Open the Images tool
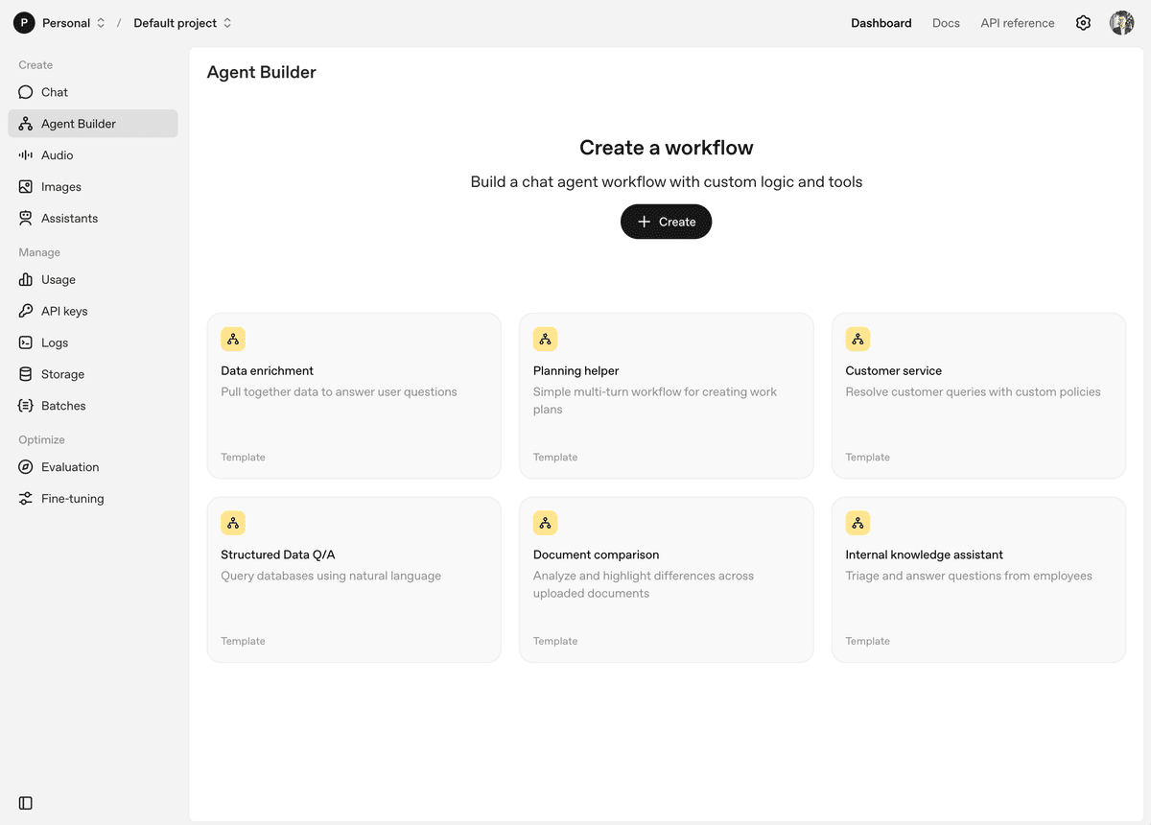 click(61, 186)
